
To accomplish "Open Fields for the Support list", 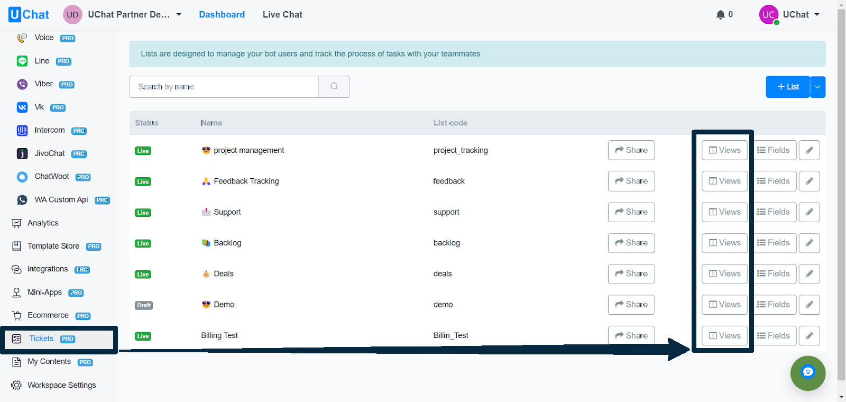I will click(x=773, y=212).
